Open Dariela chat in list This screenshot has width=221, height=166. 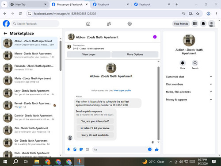[30, 117]
